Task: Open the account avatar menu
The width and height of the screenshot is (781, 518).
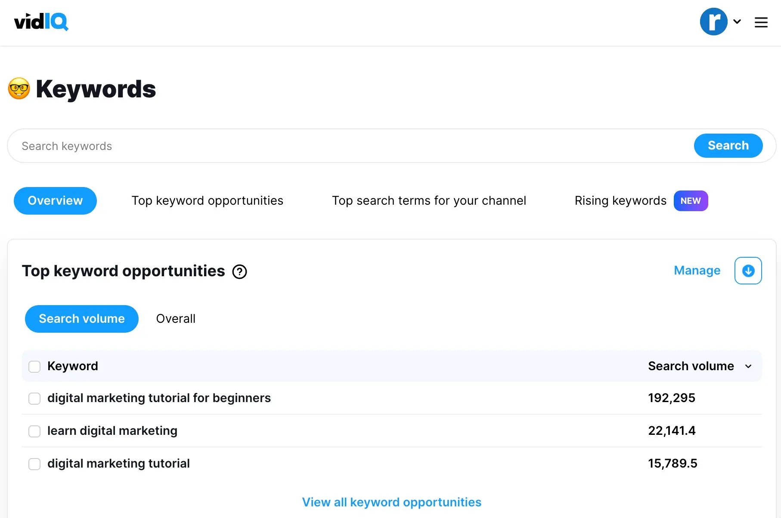Action: click(x=713, y=21)
